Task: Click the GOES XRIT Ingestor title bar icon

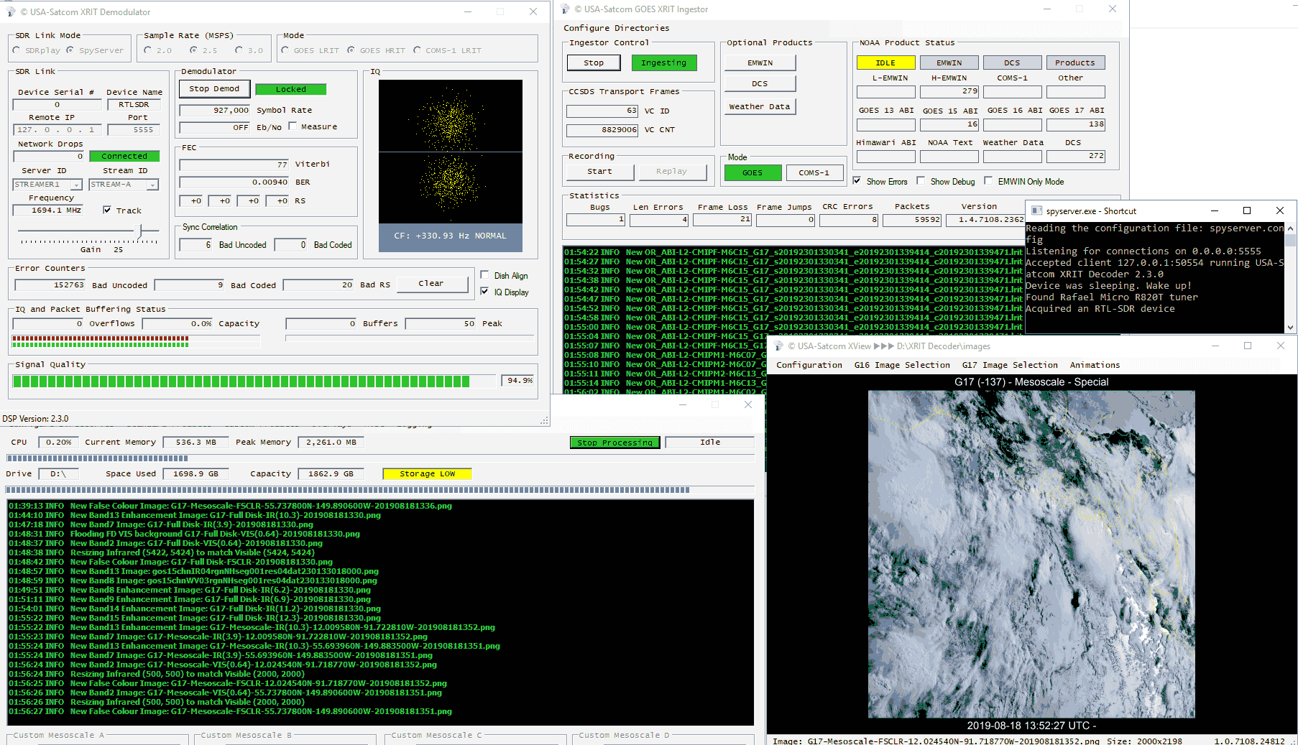Action: click(565, 9)
